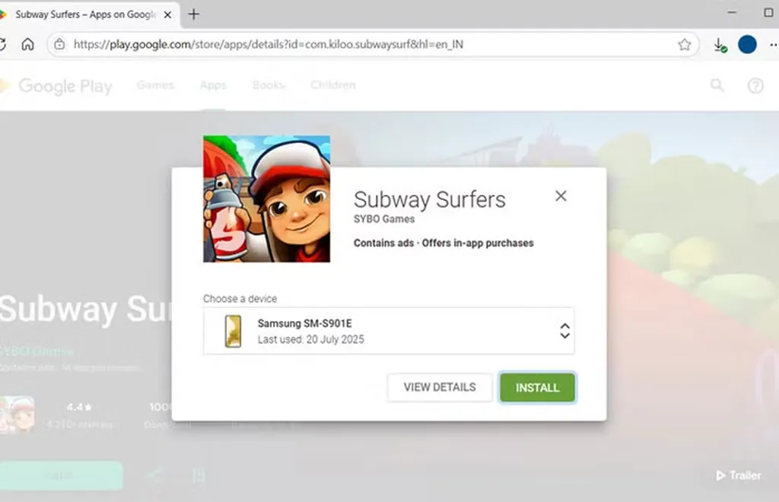Viewport: 779px width, 502px height.
Task: Open a new browser tab
Action: tap(194, 14)
